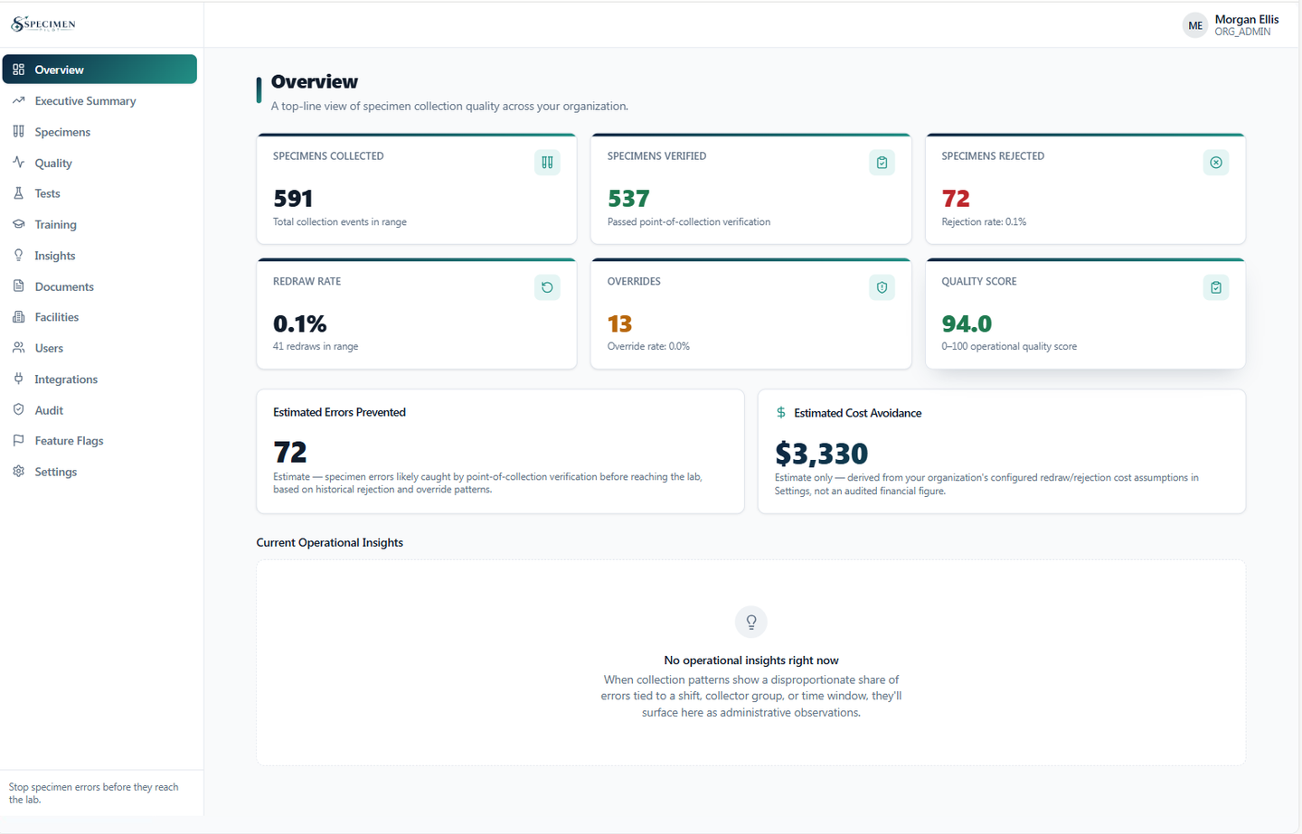Click the X-circle icon on Specimens Rejected card
The height and width of the screenshot is (834, 1302).
pyautogui.click(x=1216, y=163)
